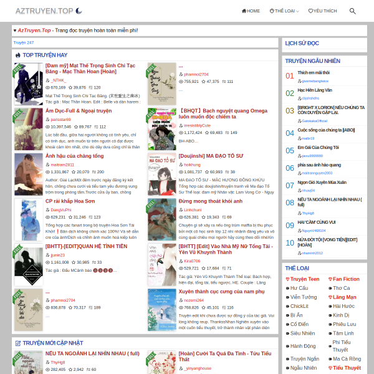Open random story 07 Ngọn Gió Xuyên Mùa Xuân
The image size is (374, 374).
322,183
